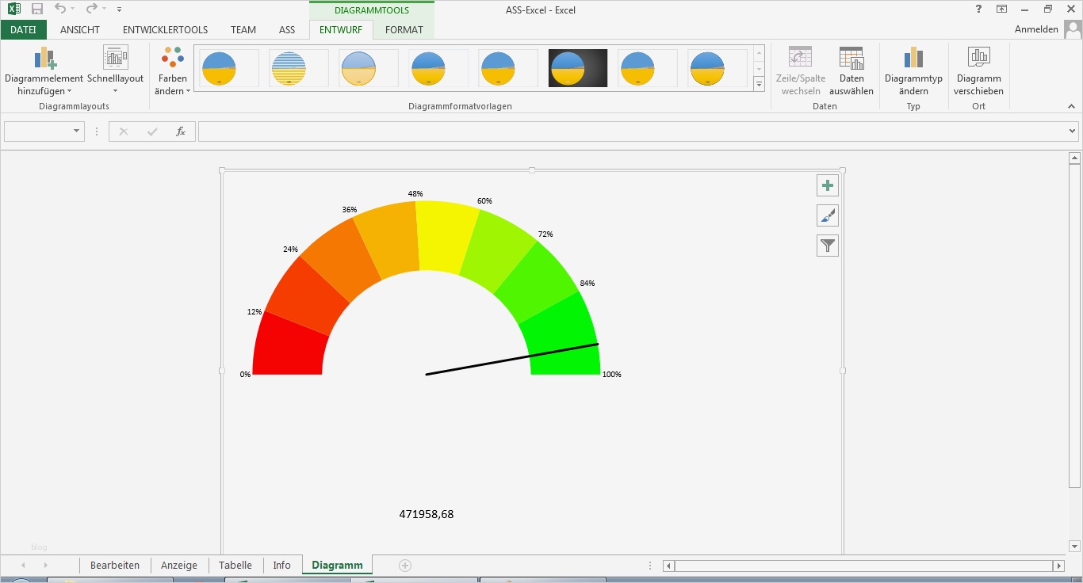The width and height of the screenshot is (1083, 583).
Task: Click Diagrammtyp ändern icon
Action: pyautogui.click(x=913, y=59)
